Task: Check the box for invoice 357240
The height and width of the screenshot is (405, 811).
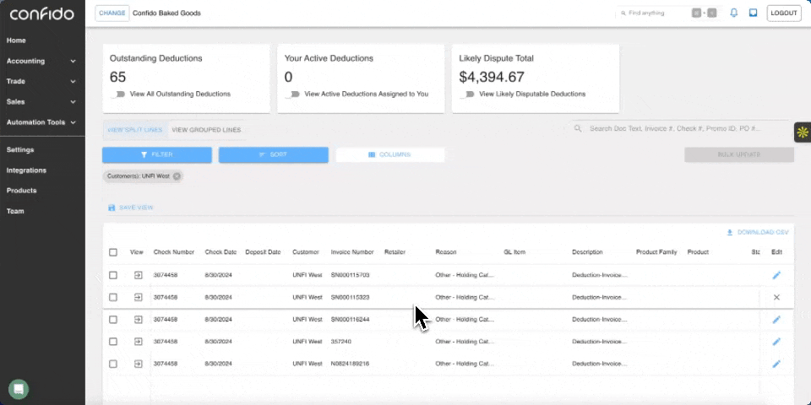Action: tap(113, 342)
